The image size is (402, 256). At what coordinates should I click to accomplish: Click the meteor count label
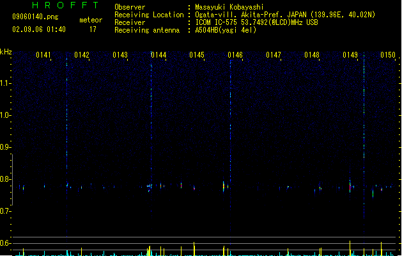click(x=91, y=20)
